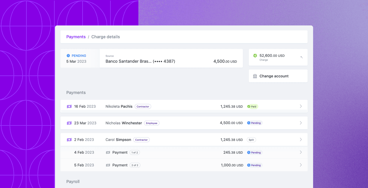Select the Charge details breadcrumb
This screenshot has width=368, height=188.
click(x=106, y=37)
